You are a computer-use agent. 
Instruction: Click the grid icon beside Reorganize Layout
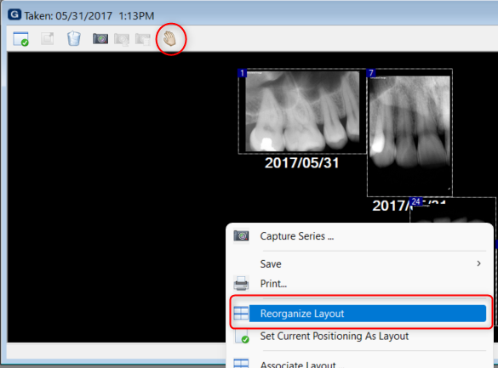coord(241,314)
